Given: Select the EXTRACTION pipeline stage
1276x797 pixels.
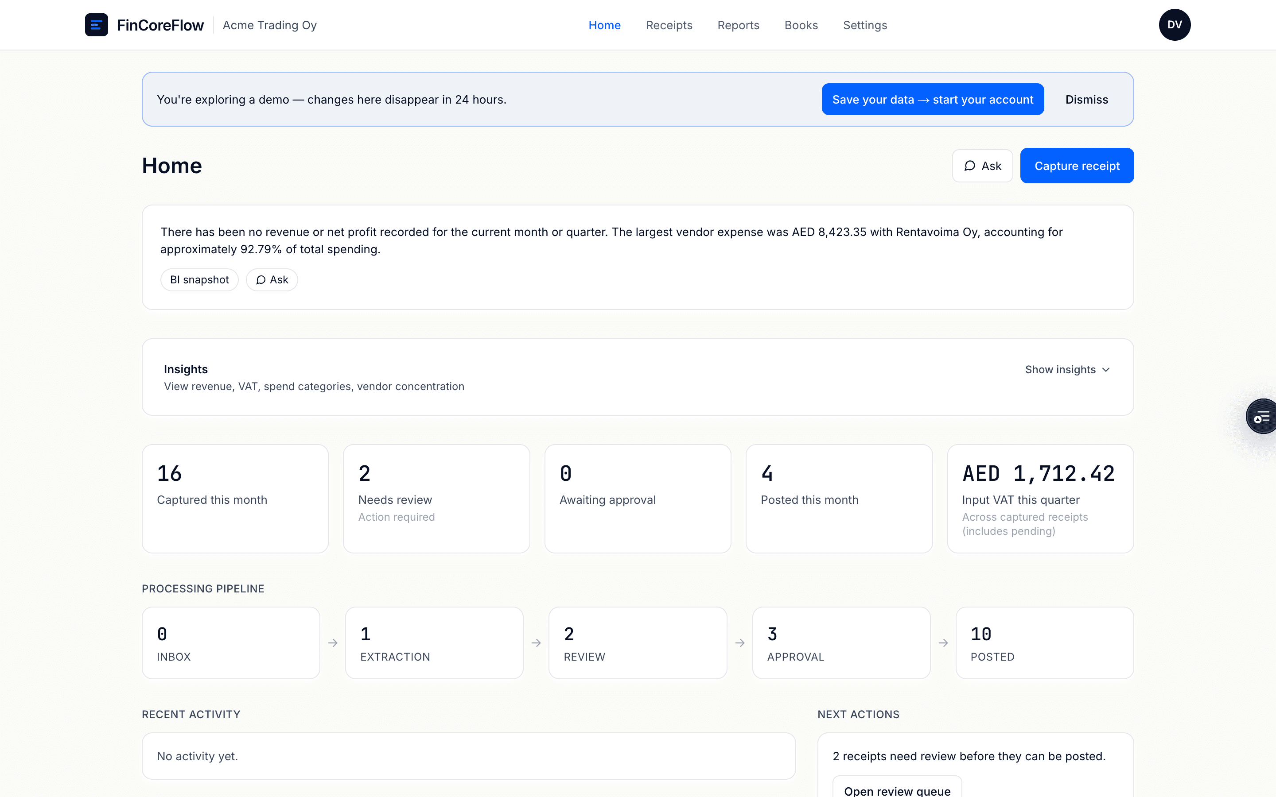Looking at the screenshot, I should pos(434,642).
